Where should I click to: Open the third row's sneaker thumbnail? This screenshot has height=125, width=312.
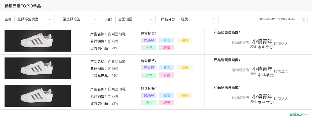click(x=38, y=96)
